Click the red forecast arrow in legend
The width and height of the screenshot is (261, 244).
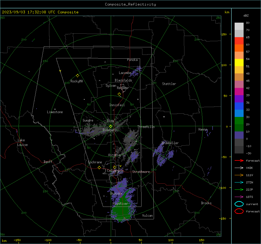(x=239, y=160)
